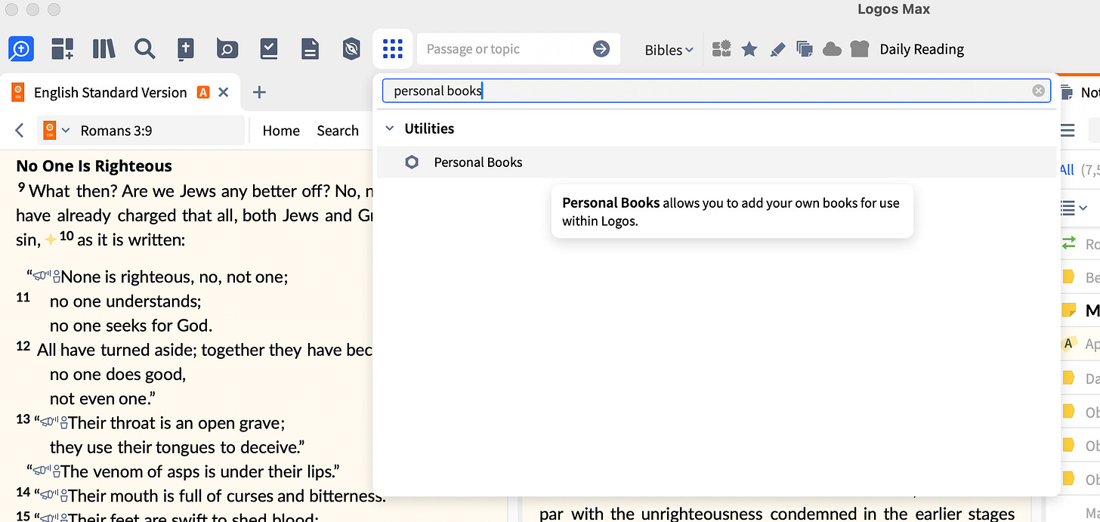
Task: Open the Library bookshelf icon
Action: 104,48
